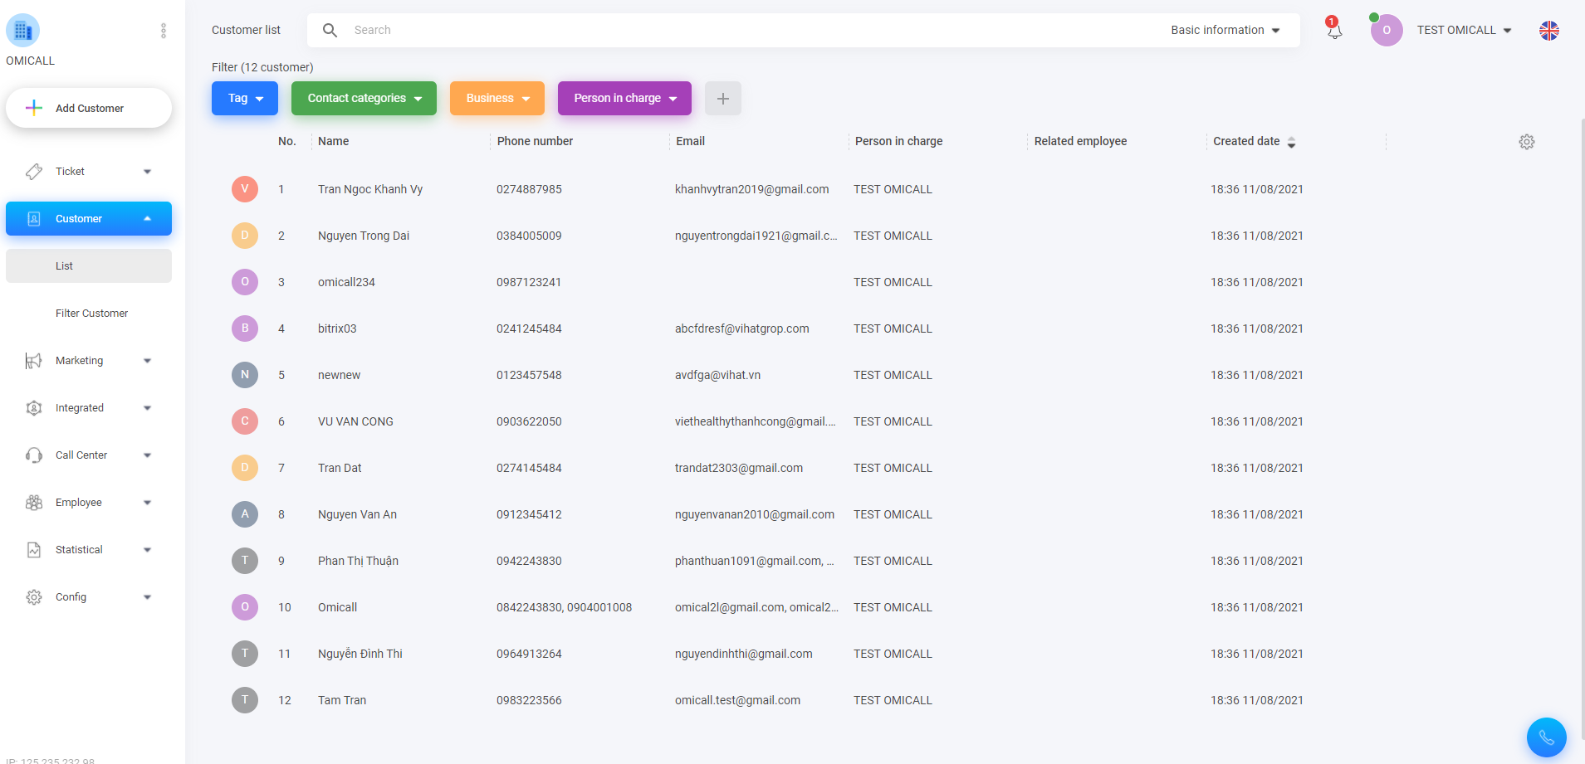Click the Add Customer button
1585x764 pixels.
[x=89, y=109]
